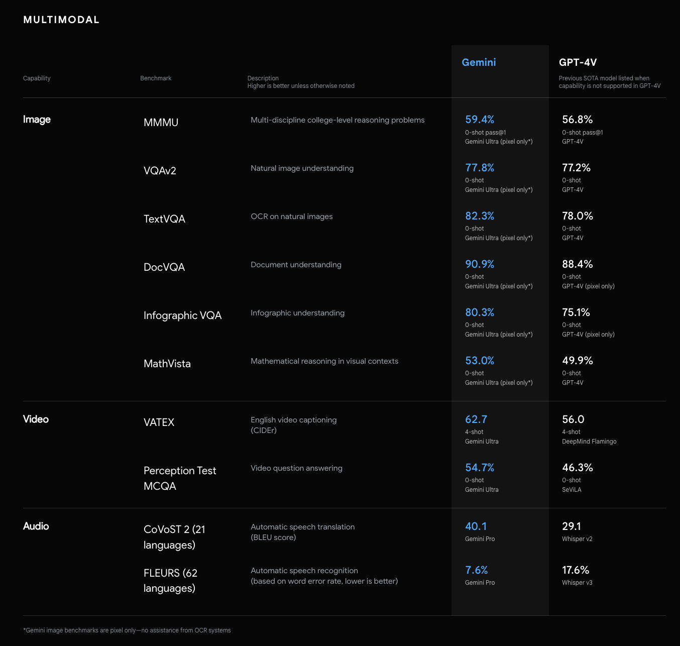This screenshot has width=680, height=646.
Task: Click the 56.0 DeepMind Flamingo VATEX score
Action: [573, 419]
